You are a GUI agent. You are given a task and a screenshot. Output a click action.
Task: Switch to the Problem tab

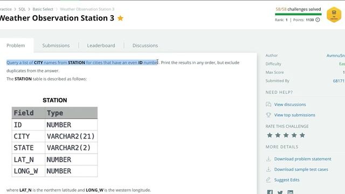[x=16, y=45]
